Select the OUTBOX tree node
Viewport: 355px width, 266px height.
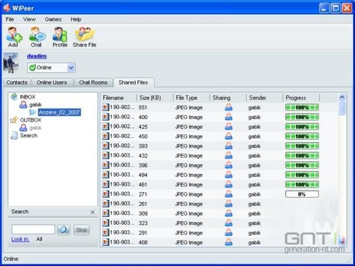click(x=31, y=120)
